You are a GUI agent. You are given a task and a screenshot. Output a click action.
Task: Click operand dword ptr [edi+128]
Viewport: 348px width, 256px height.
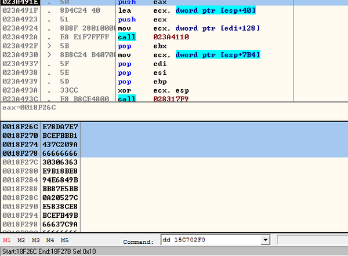click(x=217, y=28)
